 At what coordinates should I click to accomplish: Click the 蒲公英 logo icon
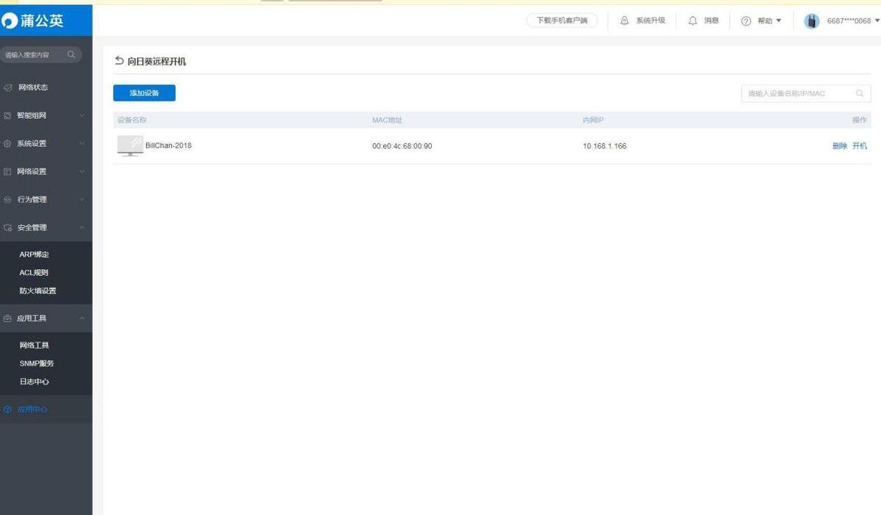tap(10, 21)
